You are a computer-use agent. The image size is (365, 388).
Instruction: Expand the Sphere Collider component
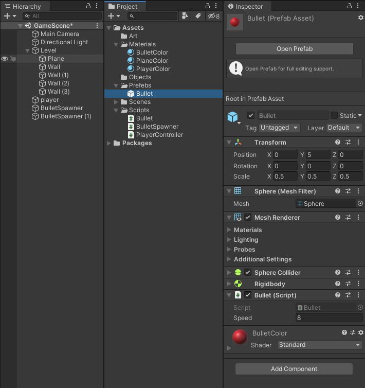click(229, 272)
